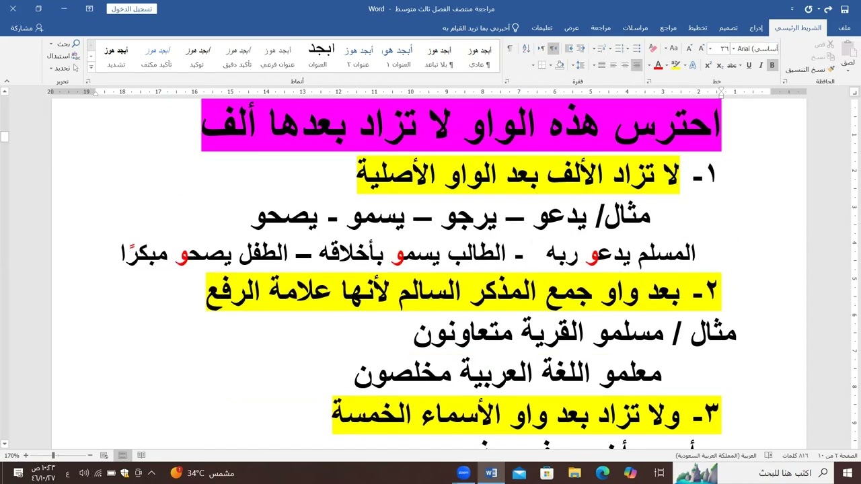Toggle strikethrough (abc) formatting

pyautogui.click(x=732, y=65)
